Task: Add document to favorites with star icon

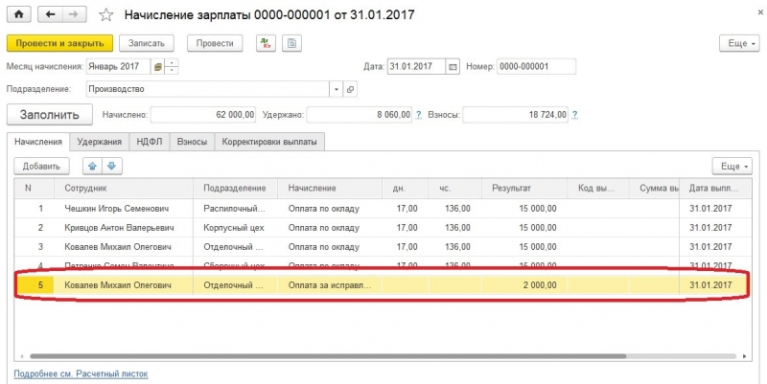Action: click(x=105, y=16)
